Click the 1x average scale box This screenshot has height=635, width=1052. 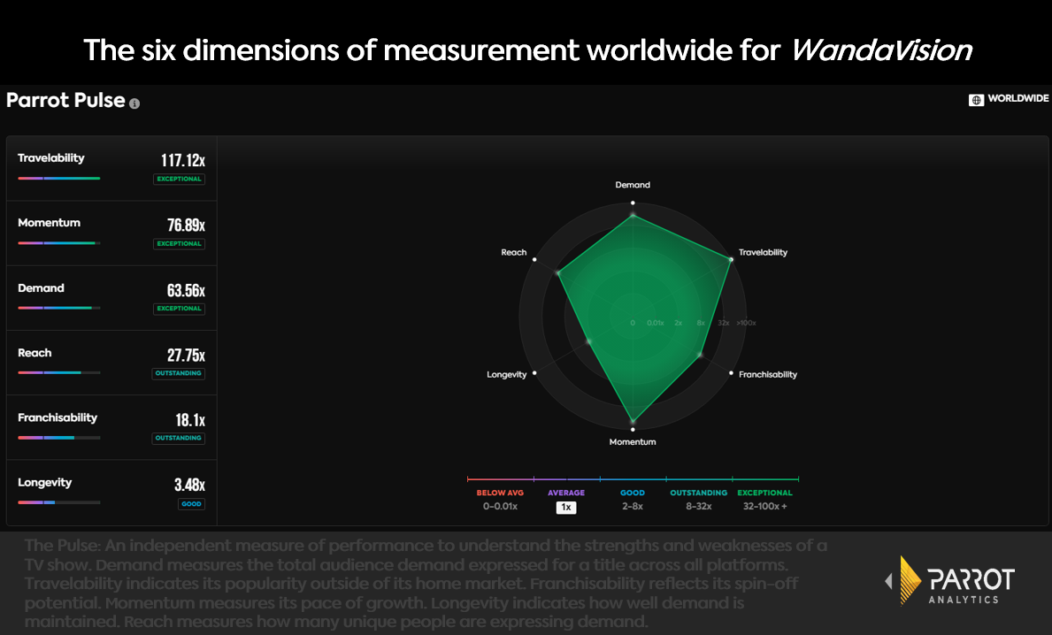click(566, 508)
